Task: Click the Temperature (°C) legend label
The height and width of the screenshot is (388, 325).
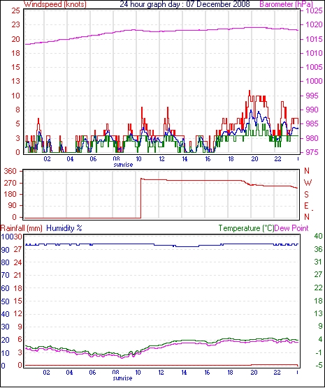Action: (246, 228)
